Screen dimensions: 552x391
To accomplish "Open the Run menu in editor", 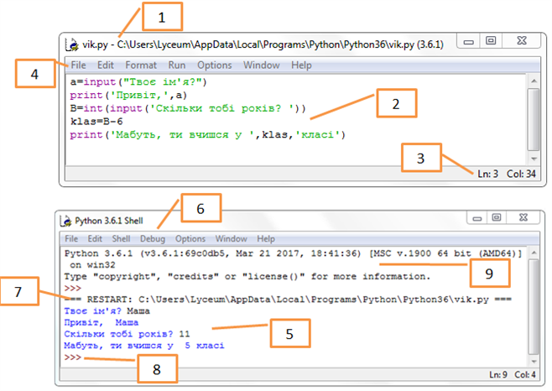I will pyautogui.click(x=177, y=65).
